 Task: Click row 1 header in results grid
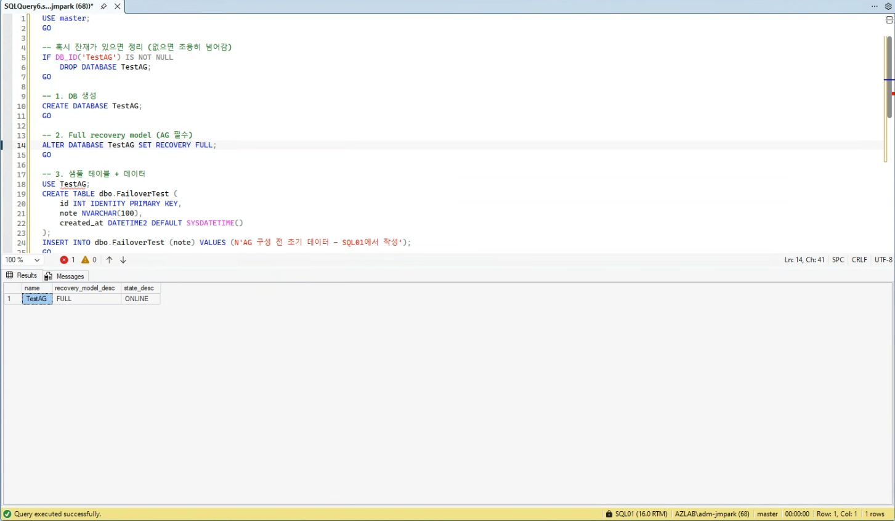(13, 299)
